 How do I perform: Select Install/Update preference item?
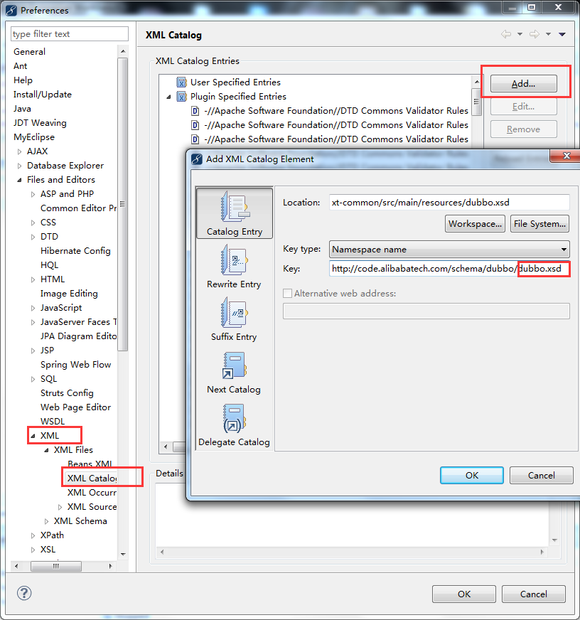tap(43, 95)
